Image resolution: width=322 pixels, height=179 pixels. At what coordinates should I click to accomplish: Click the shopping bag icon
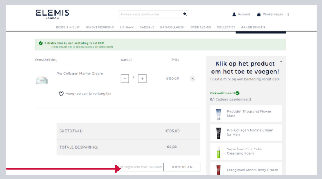point(259,14)
